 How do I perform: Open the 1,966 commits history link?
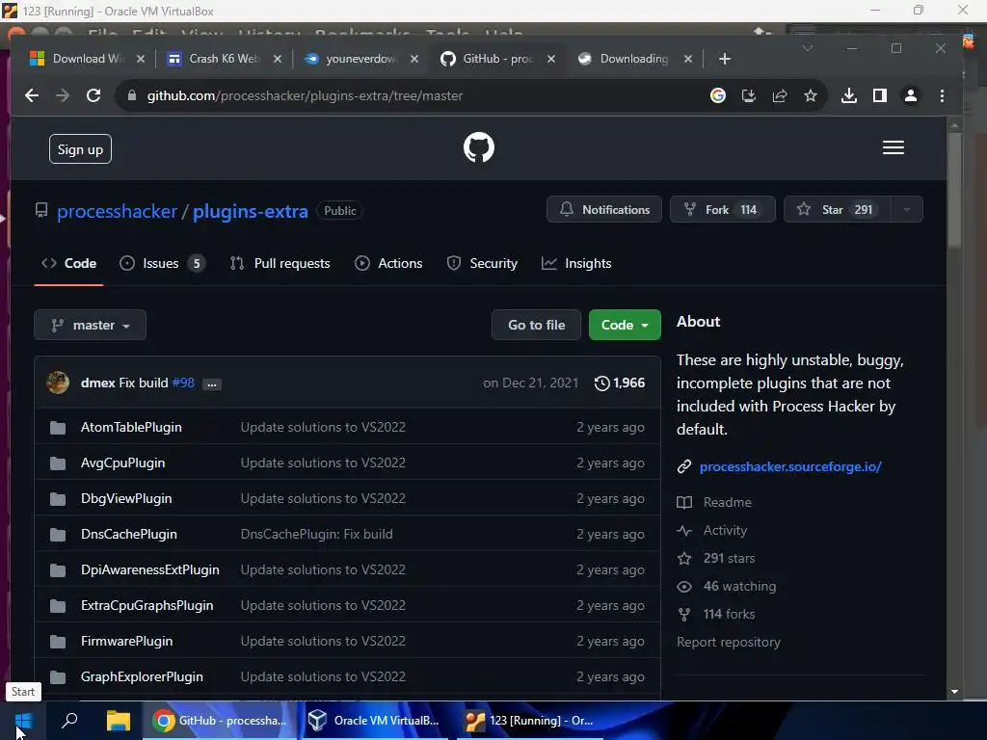620,383
